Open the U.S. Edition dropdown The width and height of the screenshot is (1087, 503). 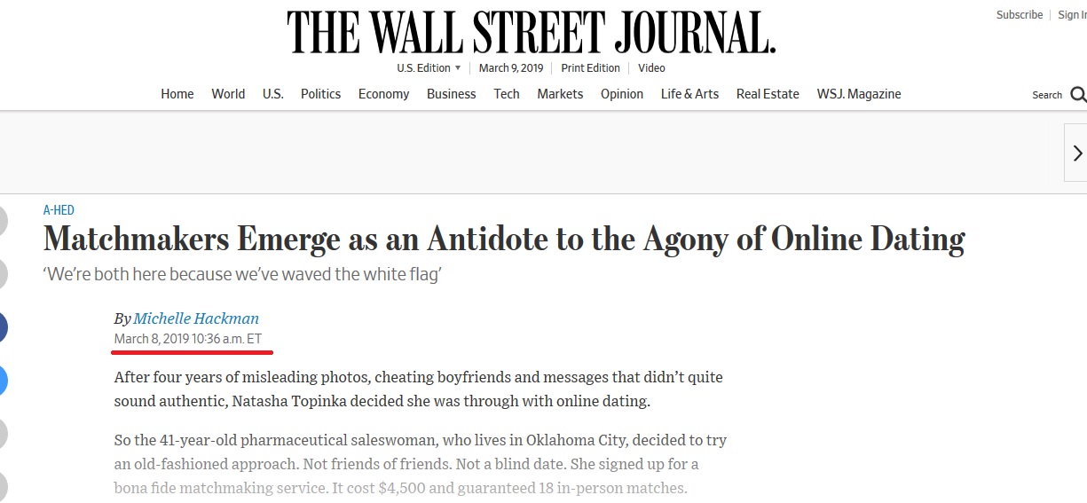pyautogui.click(x=429, y=68)
